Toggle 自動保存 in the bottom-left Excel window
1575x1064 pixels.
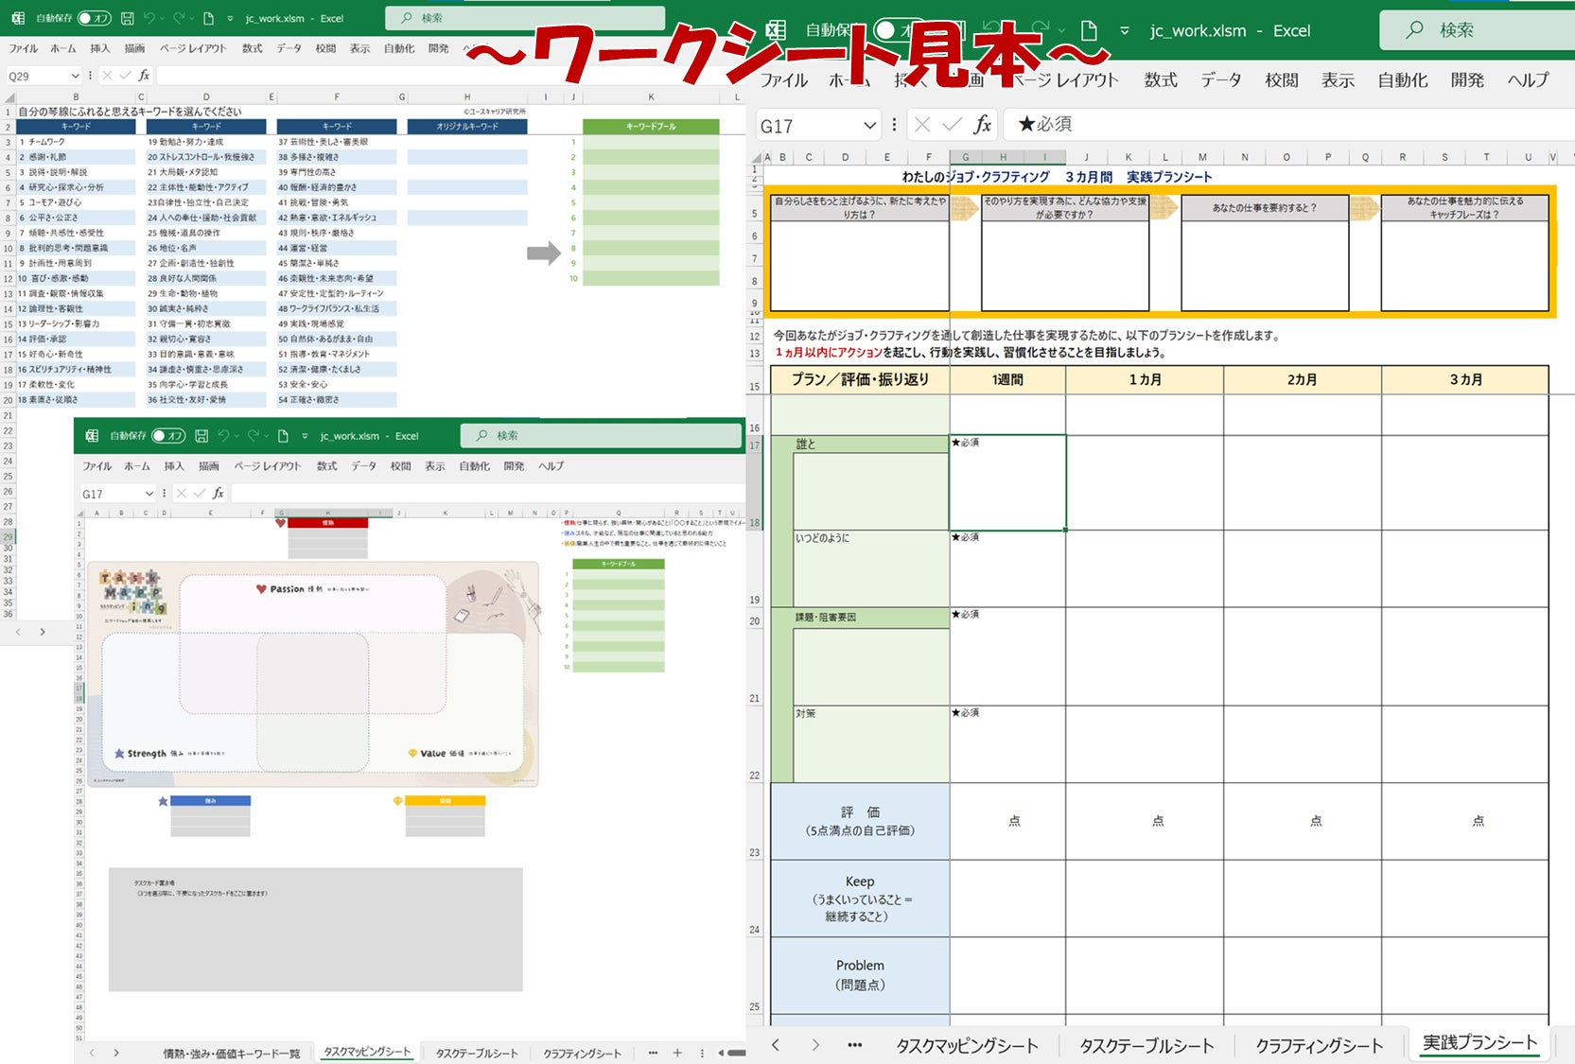tap(168, 436)
